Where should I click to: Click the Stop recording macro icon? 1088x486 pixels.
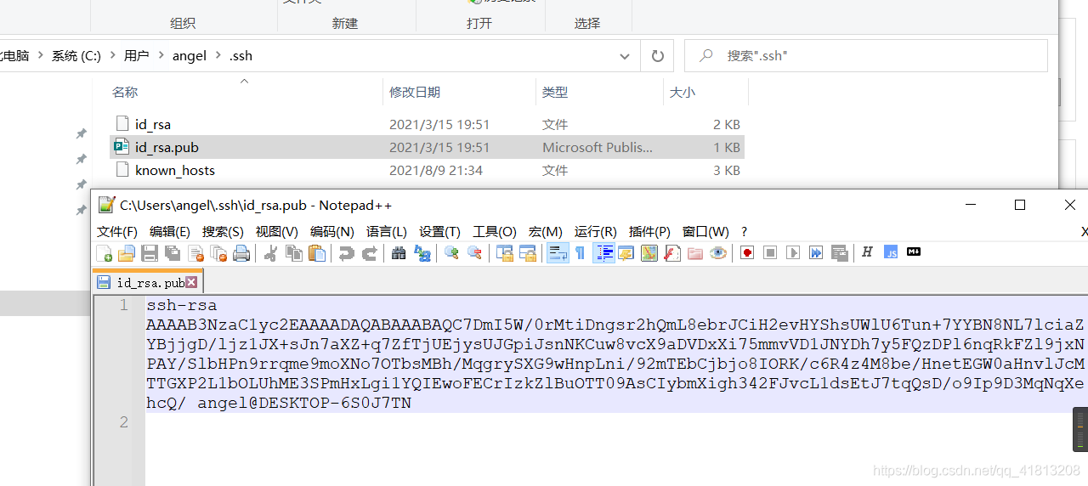click(x=770, y=253)
